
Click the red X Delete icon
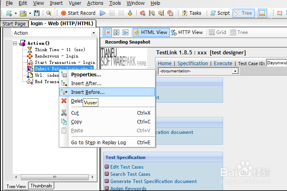coord(64,101)
